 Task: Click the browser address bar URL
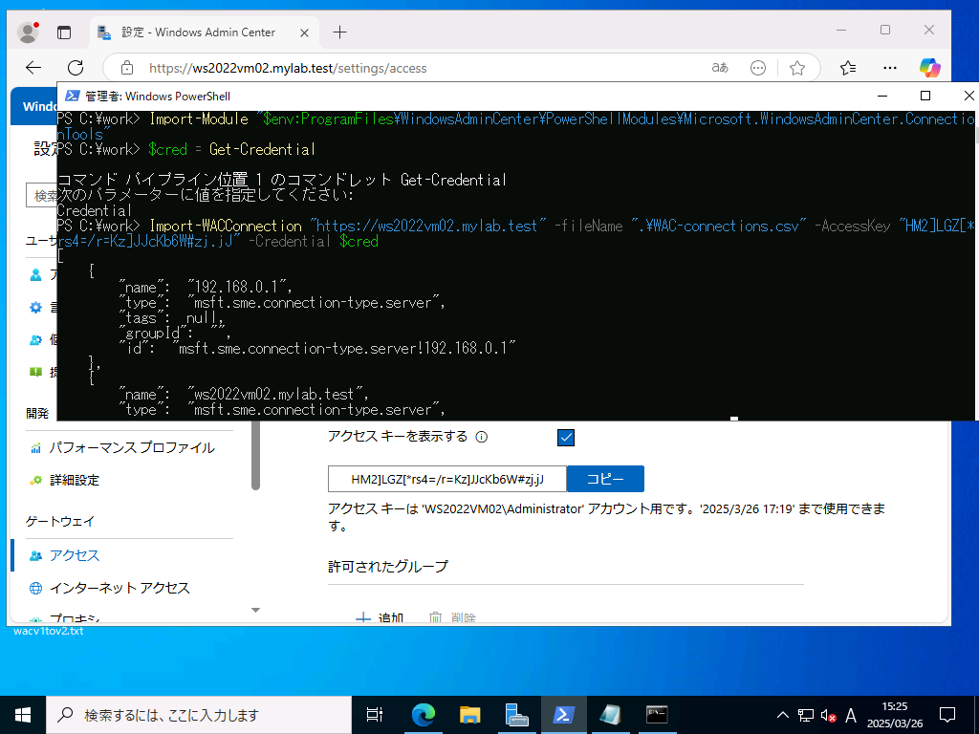coord(288,68)
